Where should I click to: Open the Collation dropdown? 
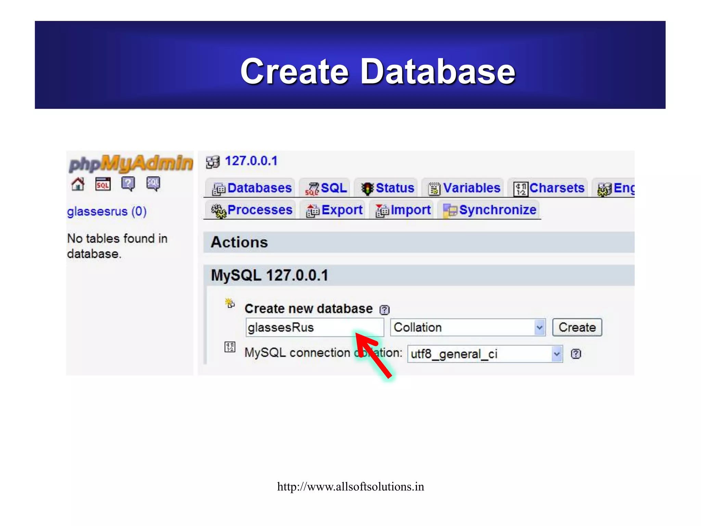coord(468,327)
